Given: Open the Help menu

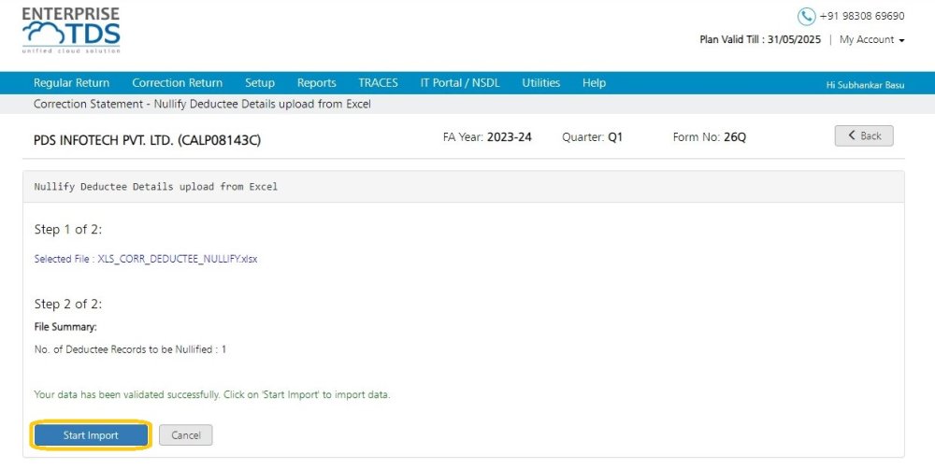Looking at the screenshot, I should [594, 83].
